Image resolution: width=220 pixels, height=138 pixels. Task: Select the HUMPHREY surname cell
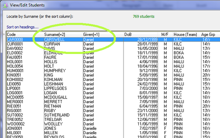click(55, 71)
